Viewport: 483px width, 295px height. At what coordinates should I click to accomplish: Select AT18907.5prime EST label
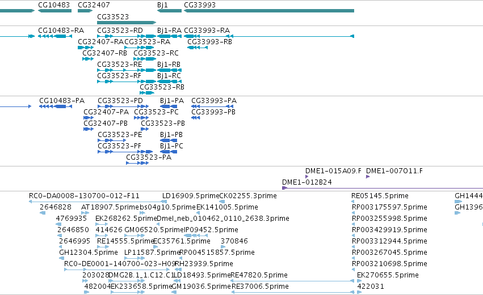tap(110, 207)
